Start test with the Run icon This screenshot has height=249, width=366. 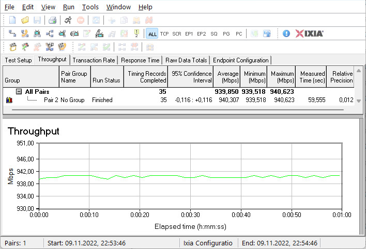click(68, 20)
